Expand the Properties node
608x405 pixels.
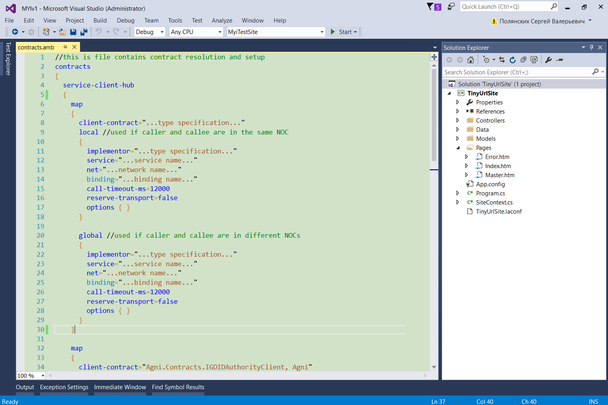pos(458,102)
